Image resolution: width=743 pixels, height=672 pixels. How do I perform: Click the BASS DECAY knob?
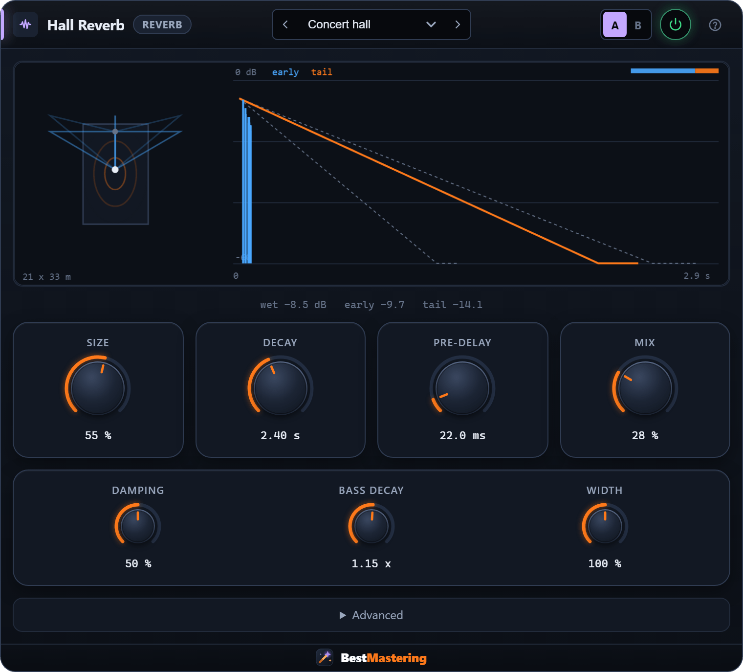371,526
